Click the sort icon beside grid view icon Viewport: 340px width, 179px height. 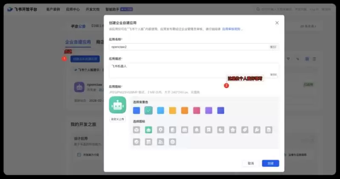298,59
